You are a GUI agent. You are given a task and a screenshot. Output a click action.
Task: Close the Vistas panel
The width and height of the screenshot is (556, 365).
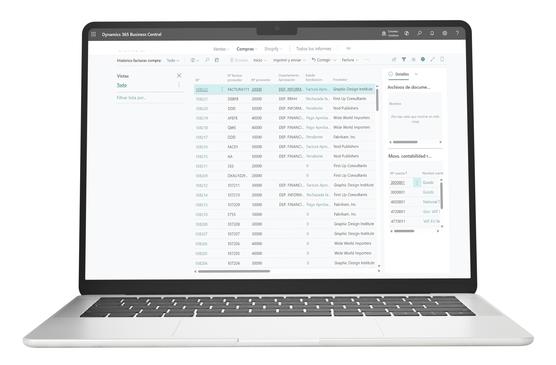(179, 76)
